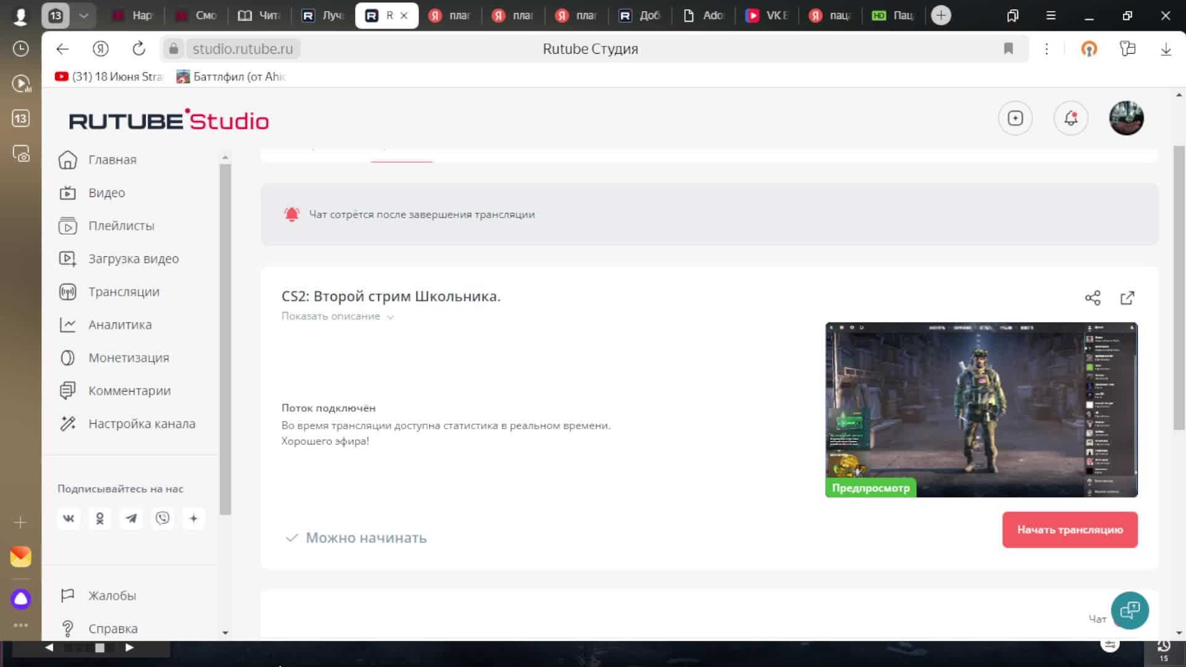Open Загрузка видео page
1186x667 pixels.
click(x=119, y=259)
